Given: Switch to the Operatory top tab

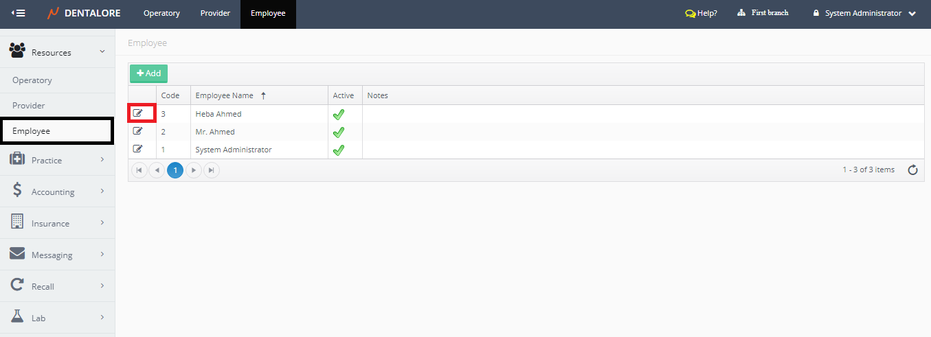Looking at the screenshot, I should 161,13.
